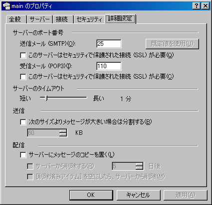
Task: Close the main properties dialog
Action: (x=206, y=6)
